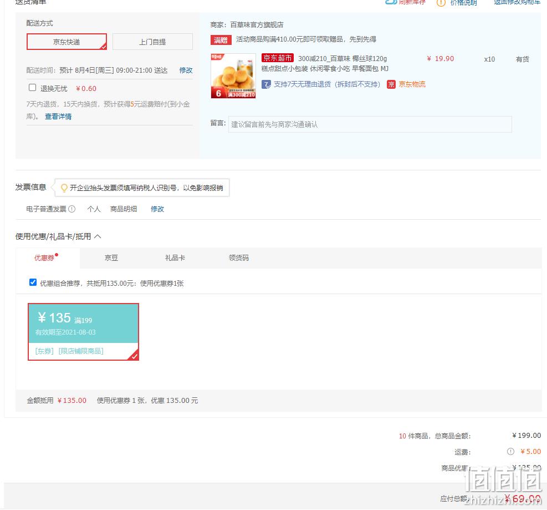Click the 满赠 promotion tag
Screen dimensions: 547x510
(221, 40)
